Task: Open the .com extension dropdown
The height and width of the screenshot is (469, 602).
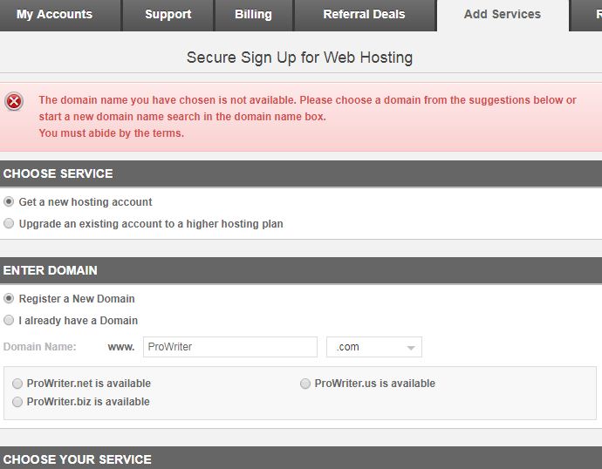Action: coord(374,347)
